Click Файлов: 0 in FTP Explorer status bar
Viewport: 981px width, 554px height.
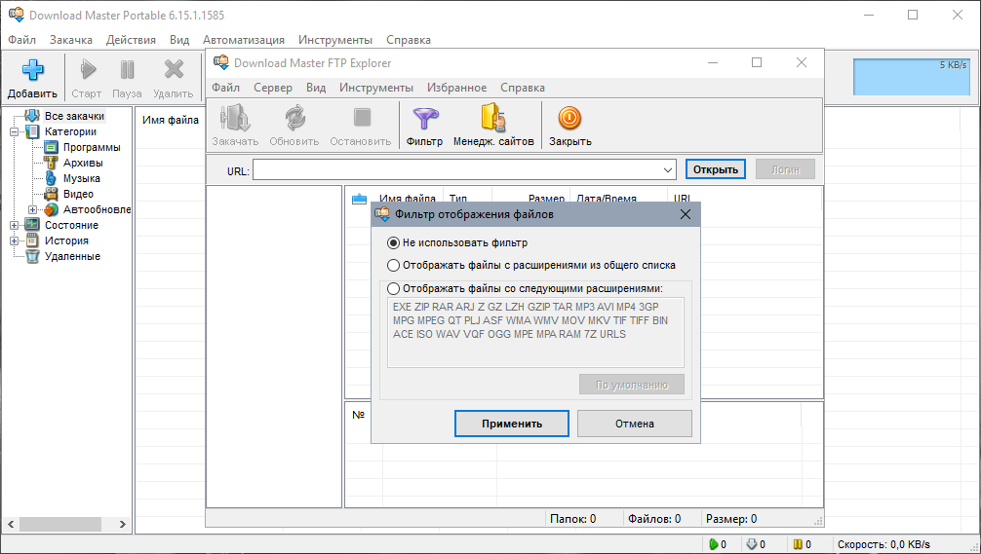tap(654, 519)
